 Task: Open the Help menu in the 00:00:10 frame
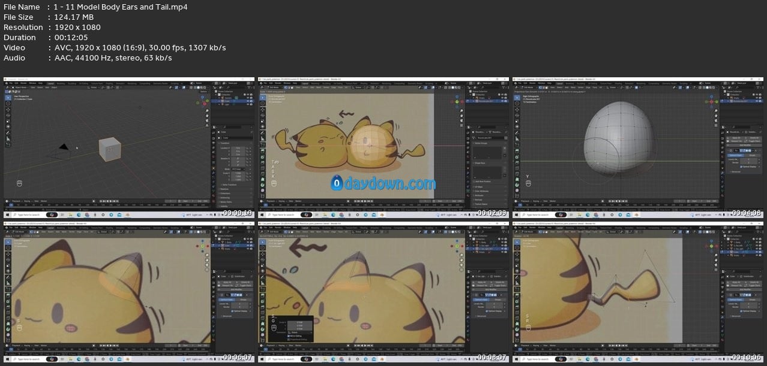41,83
